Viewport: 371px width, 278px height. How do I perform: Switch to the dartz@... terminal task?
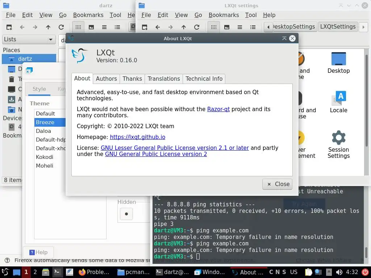coord(172,272)
